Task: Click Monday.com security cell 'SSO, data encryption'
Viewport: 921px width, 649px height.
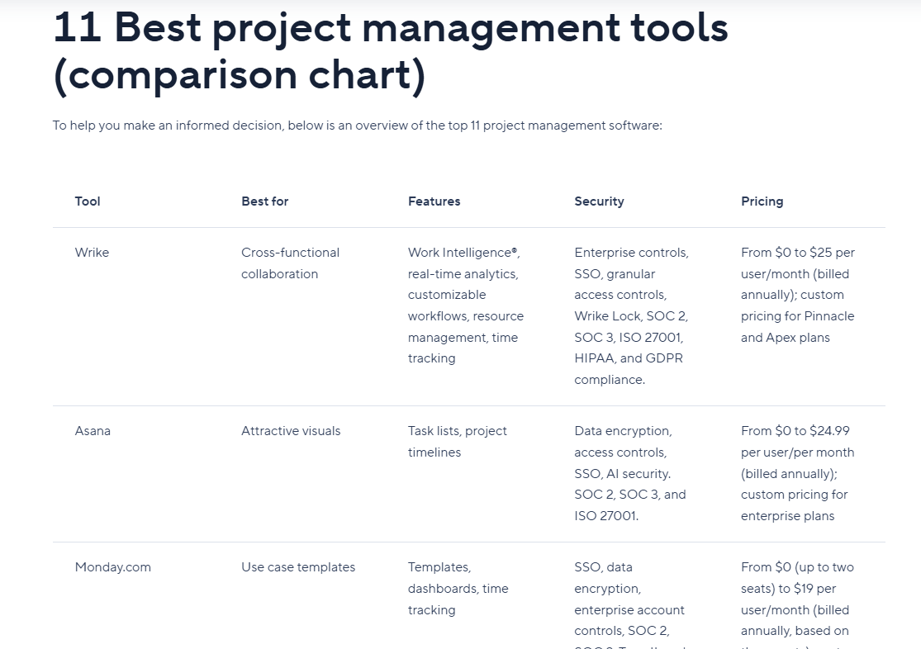Action: 629,604
